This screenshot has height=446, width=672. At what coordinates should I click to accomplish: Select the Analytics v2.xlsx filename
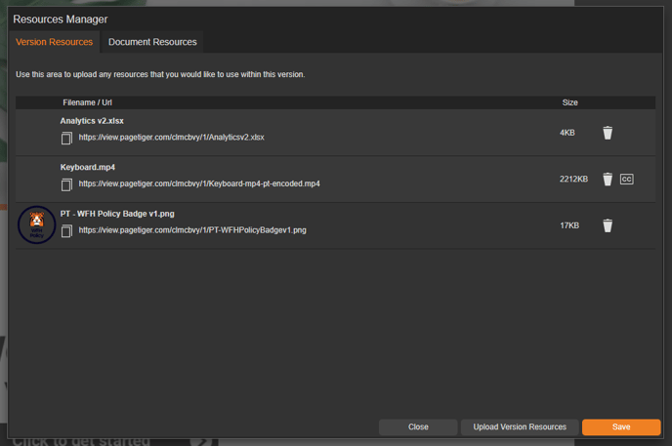point(92,121)
